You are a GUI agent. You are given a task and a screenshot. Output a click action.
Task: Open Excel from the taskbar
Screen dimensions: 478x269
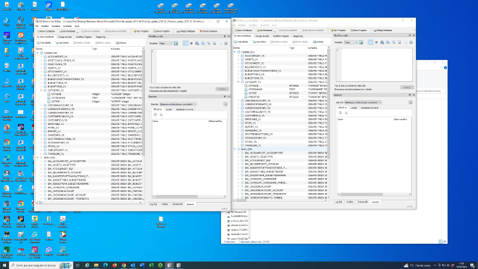151,265
